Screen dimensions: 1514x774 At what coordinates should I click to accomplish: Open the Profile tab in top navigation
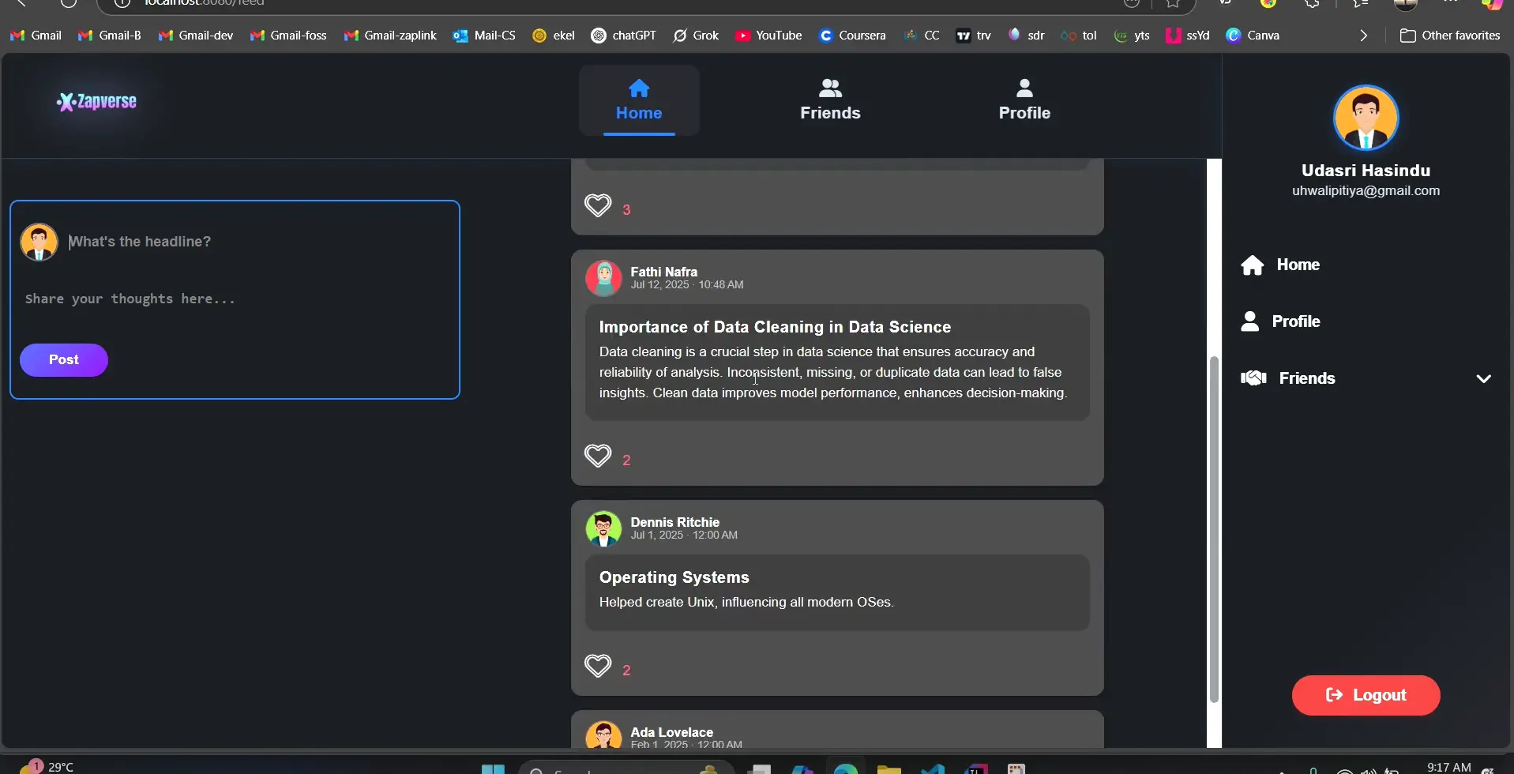(x=1024, y=100)
